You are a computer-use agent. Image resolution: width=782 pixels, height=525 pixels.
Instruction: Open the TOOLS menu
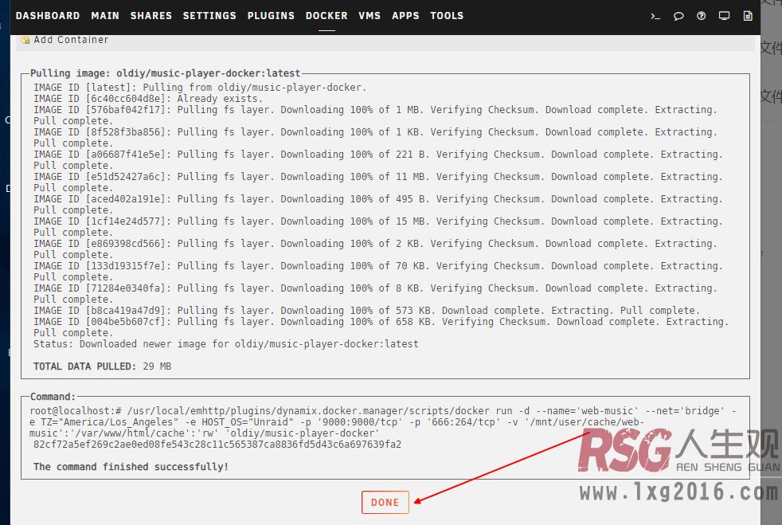point(447,16)
